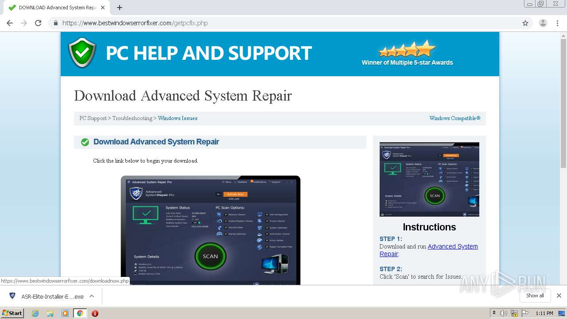Open the Windows Issues breadcrumb link
The width and height of the screenshot is (567, 319).
[x=178, y=118]
